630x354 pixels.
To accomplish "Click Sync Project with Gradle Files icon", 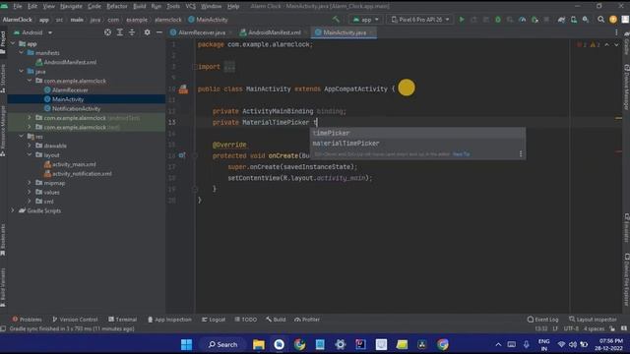I will [x=561, y=20].
